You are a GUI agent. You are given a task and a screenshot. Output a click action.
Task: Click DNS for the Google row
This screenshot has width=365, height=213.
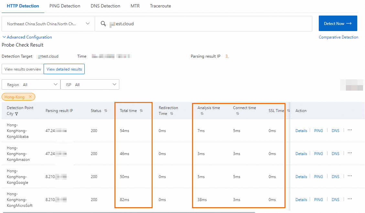(x=336, y=177)
